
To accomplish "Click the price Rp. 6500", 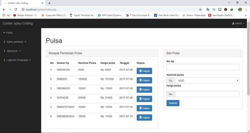I will click(x=105, y=70).
